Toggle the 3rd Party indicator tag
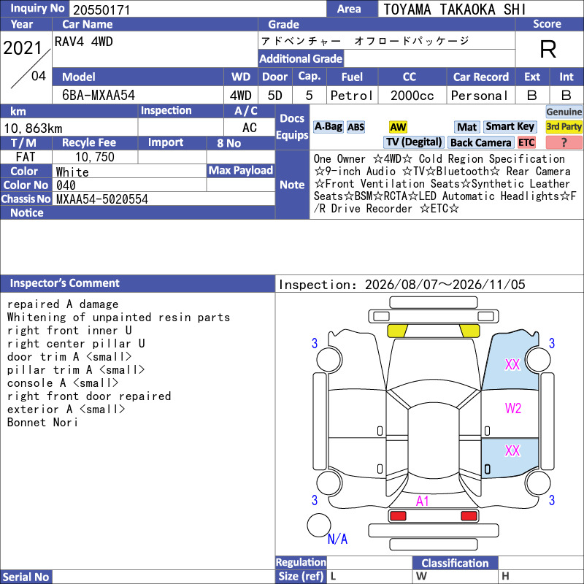Viewport: 584px width, 584px height. pos(564,126)
